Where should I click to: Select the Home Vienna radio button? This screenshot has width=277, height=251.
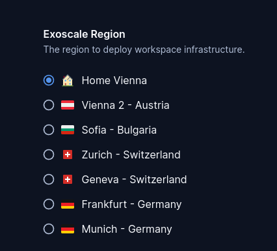click(49, 80)
